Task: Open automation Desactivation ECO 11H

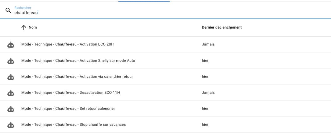Action: 70,93
